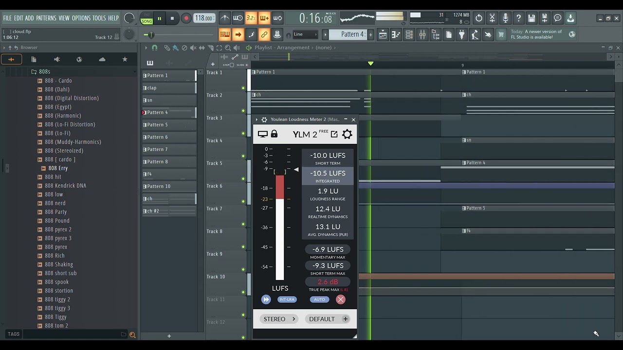Image resolution: width=623 pixels, height=350 pixels.
Task: Open the Piano roll view icon
Action: (396, 35)
